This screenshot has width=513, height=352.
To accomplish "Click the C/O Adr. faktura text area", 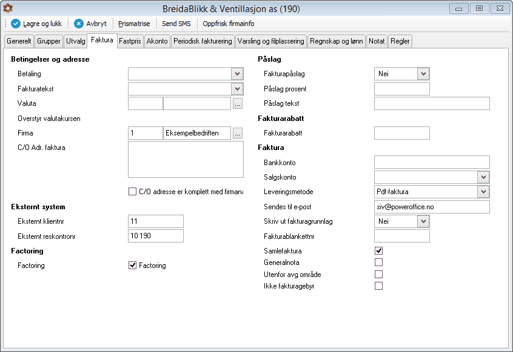I will point(186,159).
